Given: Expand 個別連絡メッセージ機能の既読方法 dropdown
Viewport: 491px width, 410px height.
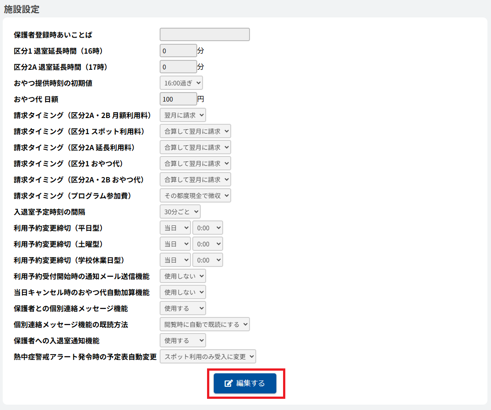Looking at the screenshot, I should (x=204, y=324).
